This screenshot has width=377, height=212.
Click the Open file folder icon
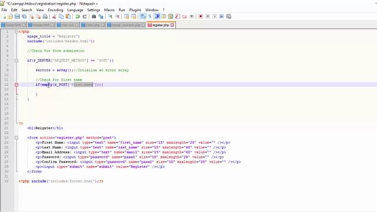[x=11, y=16]
